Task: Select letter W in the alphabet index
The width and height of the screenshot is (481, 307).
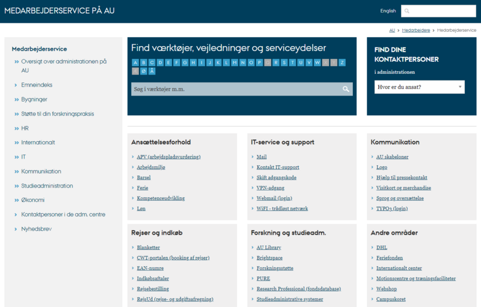Action: (x=317, y=63)
